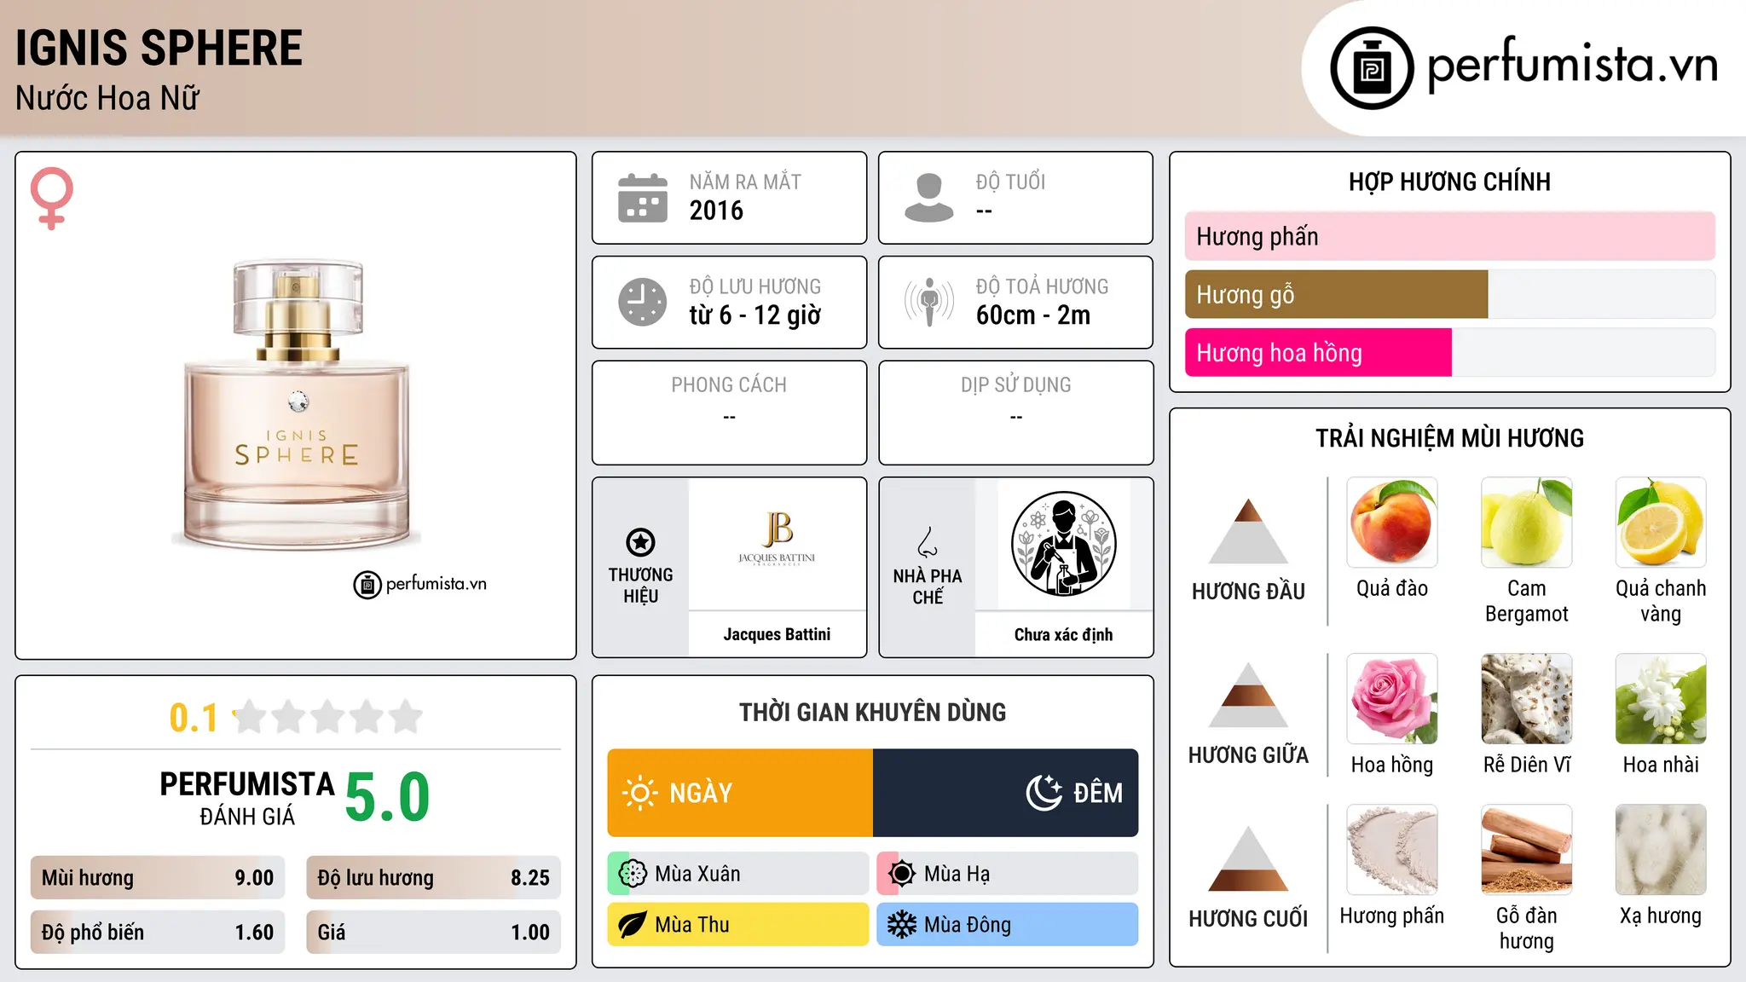
Task: Click the Nước Hoa Nữ subtitle
Action: point(107,98)
